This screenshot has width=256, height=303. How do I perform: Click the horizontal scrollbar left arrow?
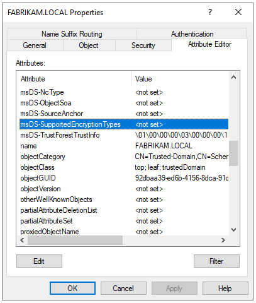point(22,240)
